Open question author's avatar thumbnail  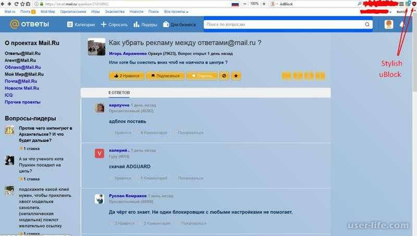tap(96, 47)
